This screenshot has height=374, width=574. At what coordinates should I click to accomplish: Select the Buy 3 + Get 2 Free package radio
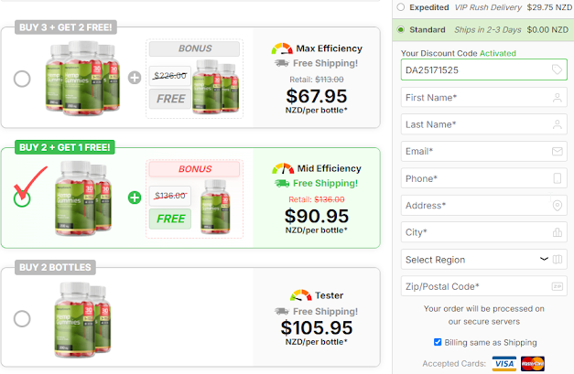tap(22, 80)
